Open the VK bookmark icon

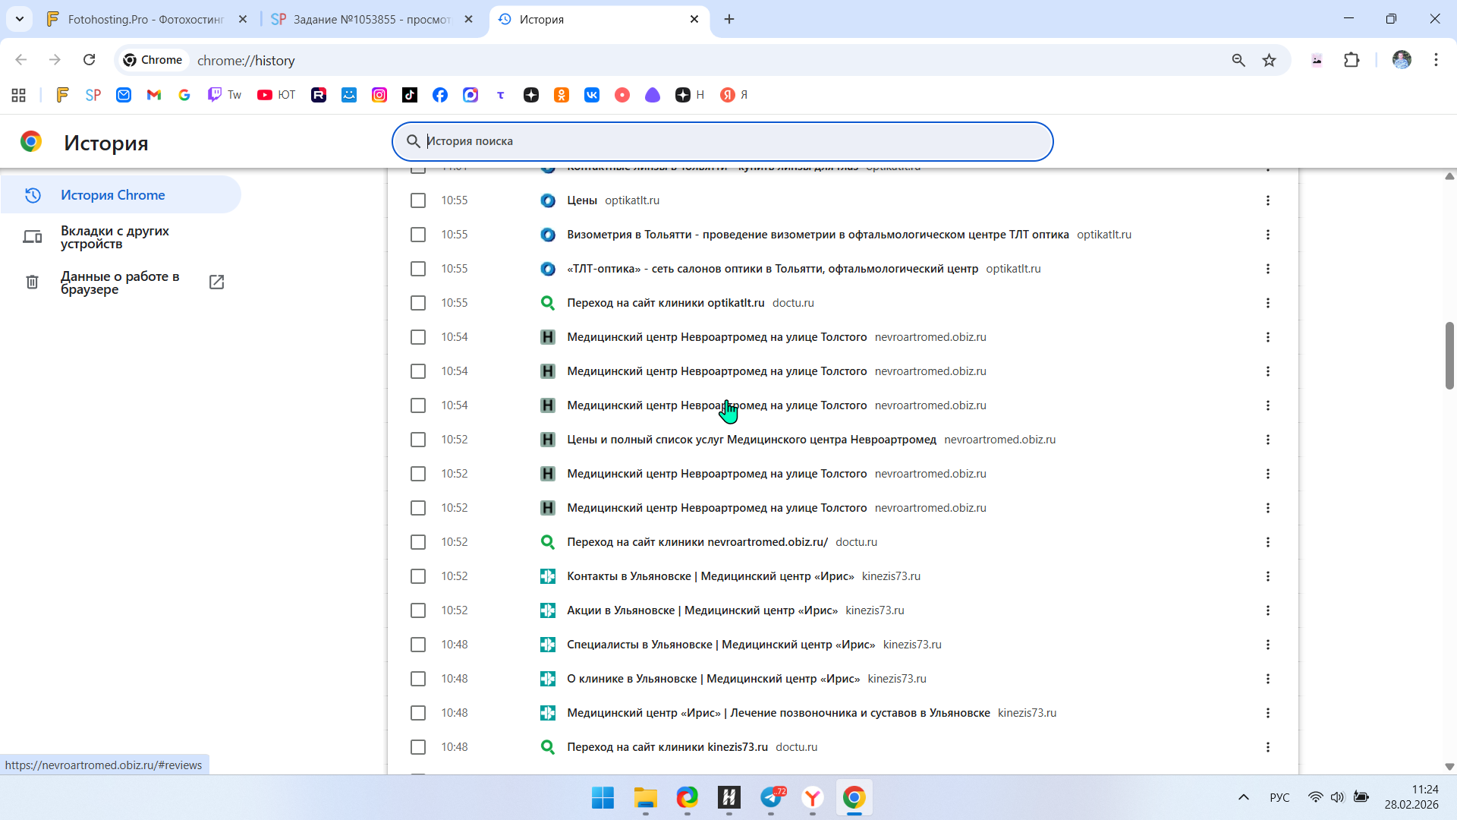592,95
